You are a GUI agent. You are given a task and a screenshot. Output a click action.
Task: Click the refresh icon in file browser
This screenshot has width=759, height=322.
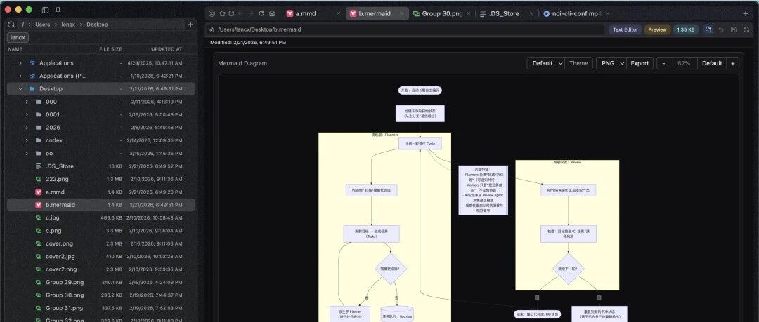click(x=11, y=24)
